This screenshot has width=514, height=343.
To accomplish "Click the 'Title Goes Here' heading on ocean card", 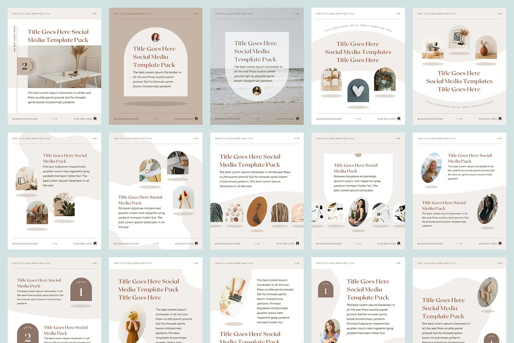I will pyautogui.click(x=255, y=51).
